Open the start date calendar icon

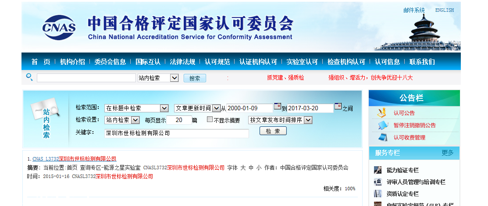(x=277, y=106)
